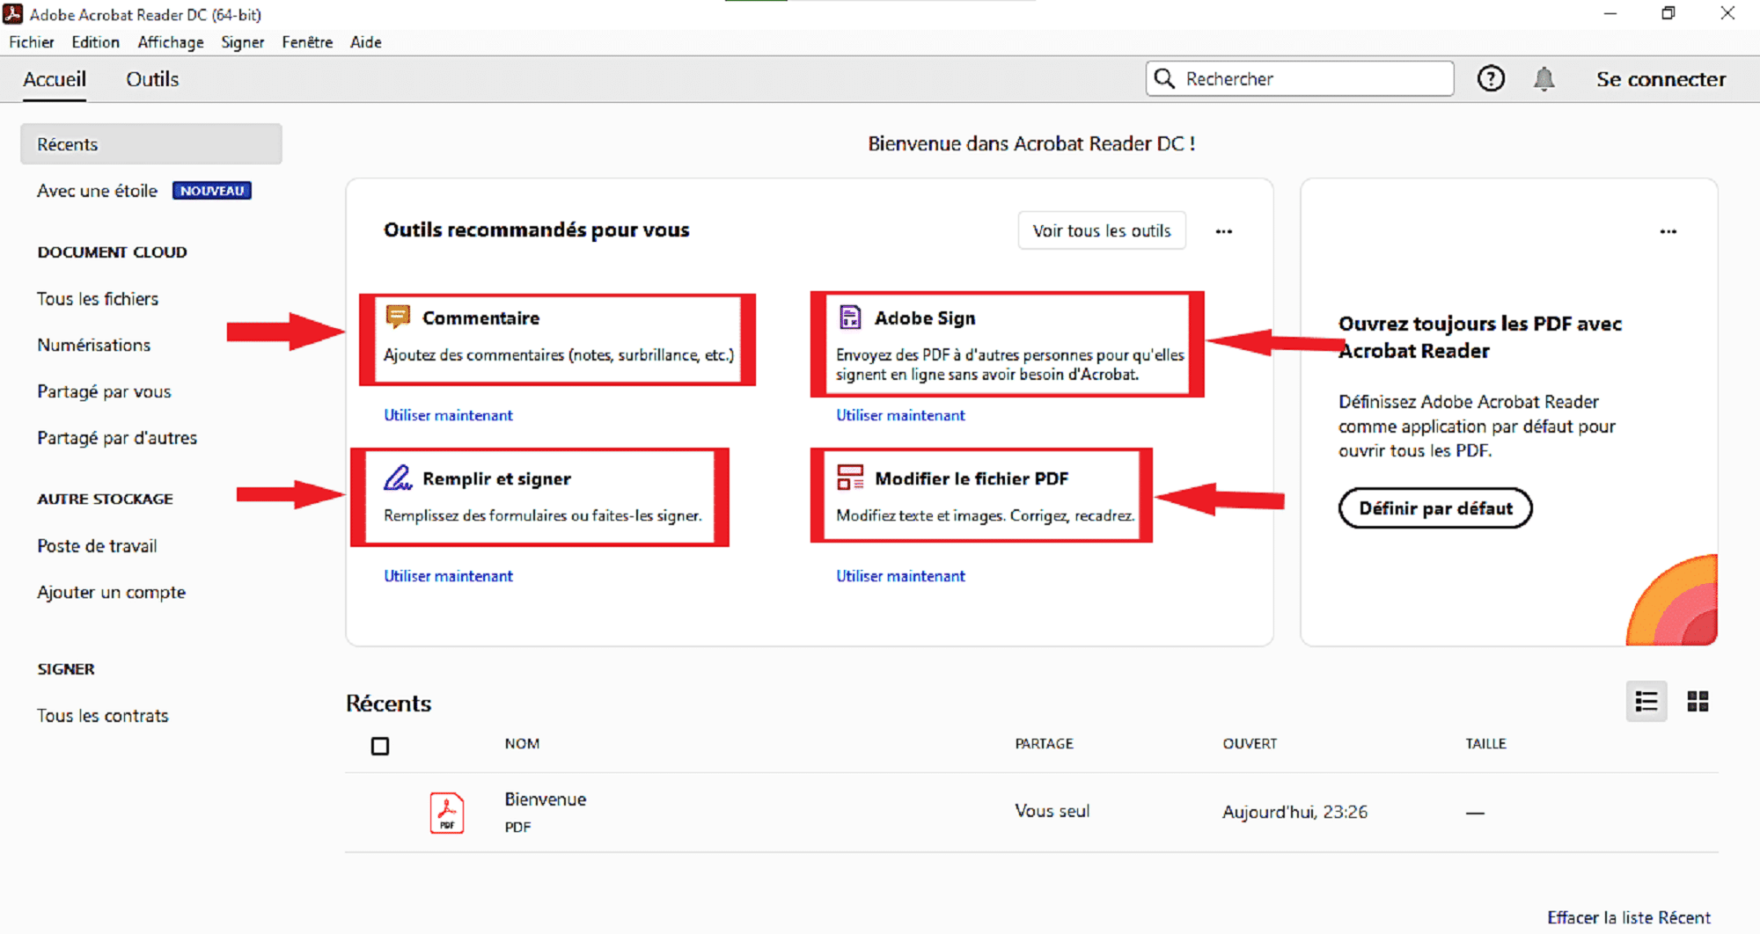Click Ajouter un compte
This screenshot has height=934, width=1760.
(x=111, y=593)
